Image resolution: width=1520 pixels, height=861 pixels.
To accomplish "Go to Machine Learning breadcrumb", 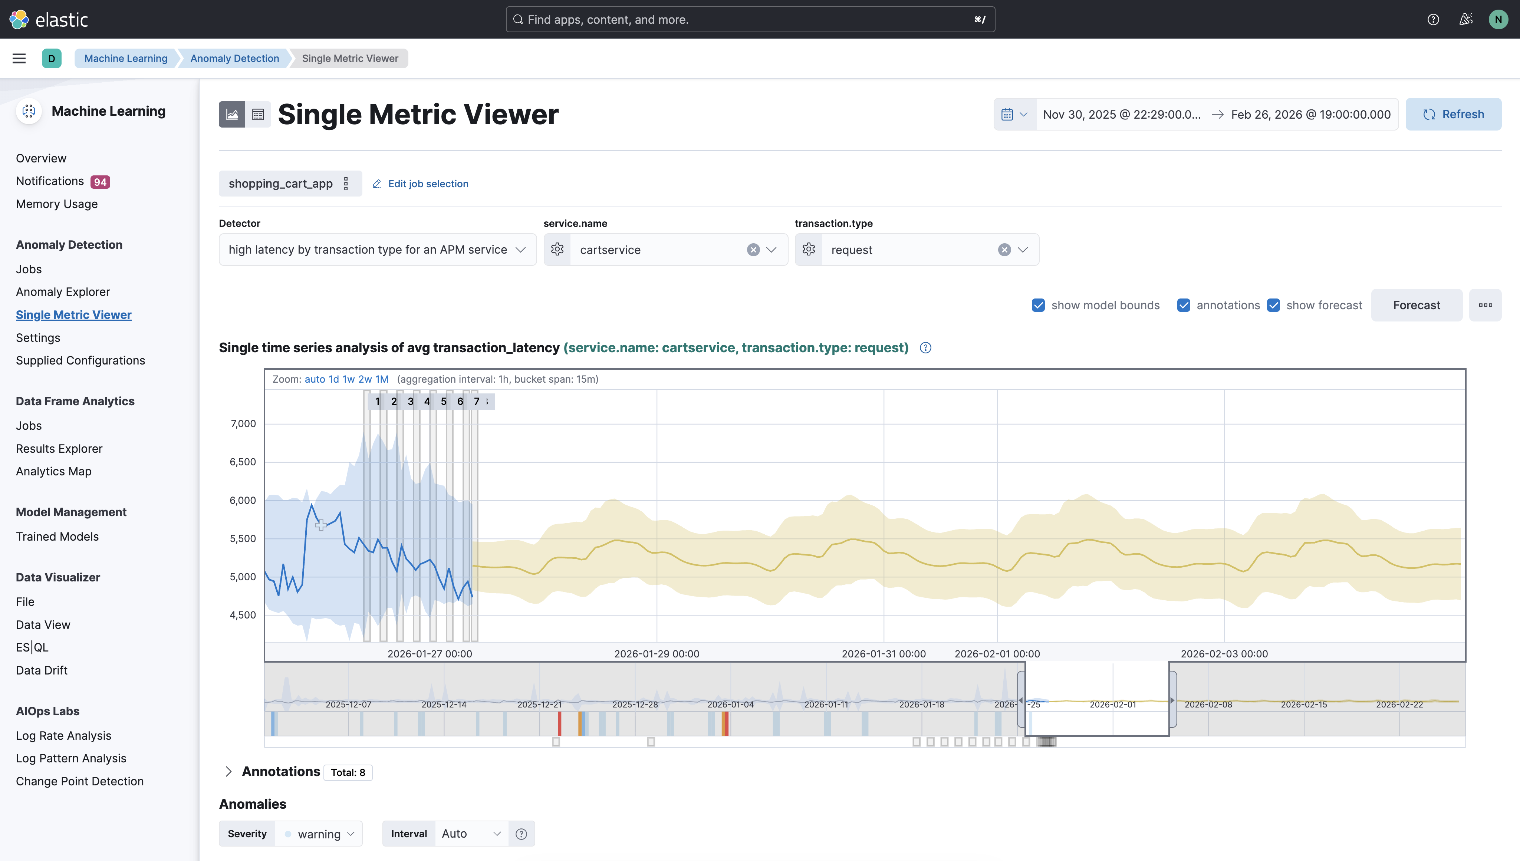I will coord(125,58).
